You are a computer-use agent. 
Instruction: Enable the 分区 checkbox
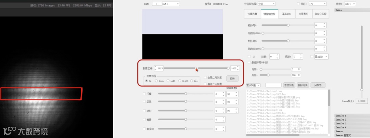298,4
